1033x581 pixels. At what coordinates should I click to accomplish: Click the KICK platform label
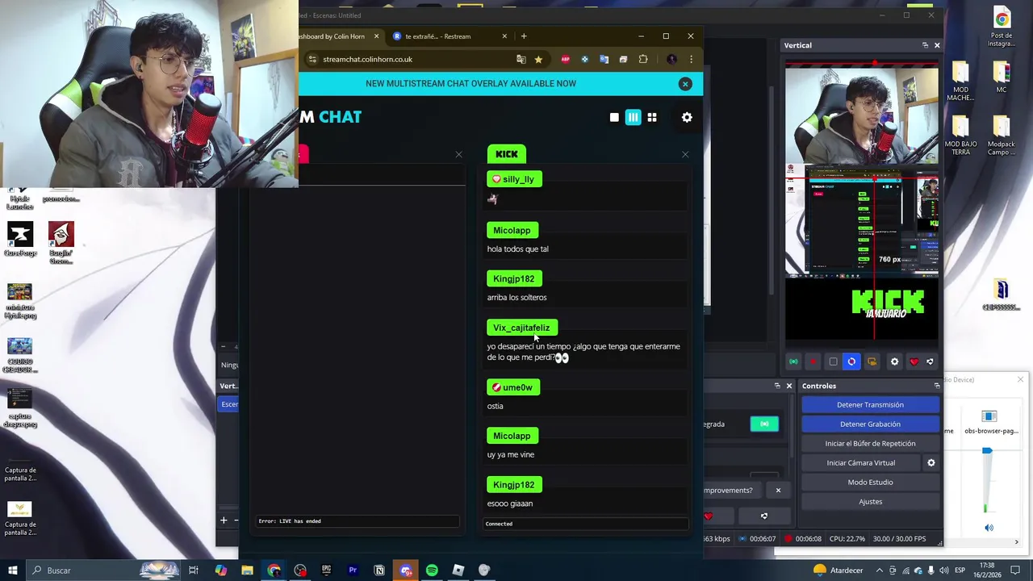(507, 154)
